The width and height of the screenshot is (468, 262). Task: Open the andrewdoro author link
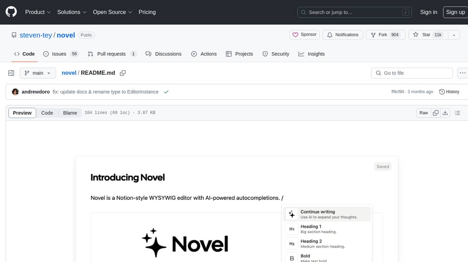coord(36,92)
